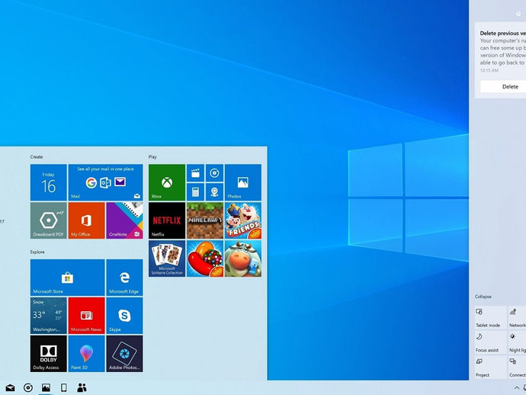The height and width of the screenshot is (395, 526).
Task: Open the My Office tile
Action: click(x=87, y=220)
